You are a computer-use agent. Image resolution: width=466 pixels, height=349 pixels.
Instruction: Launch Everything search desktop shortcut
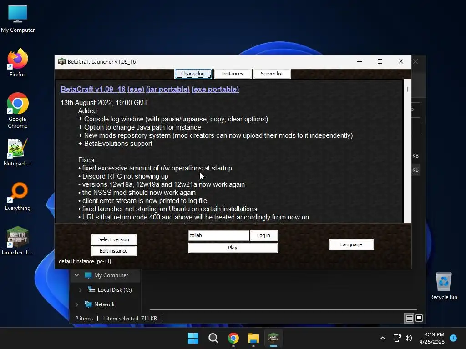click(x=18, y=196)
